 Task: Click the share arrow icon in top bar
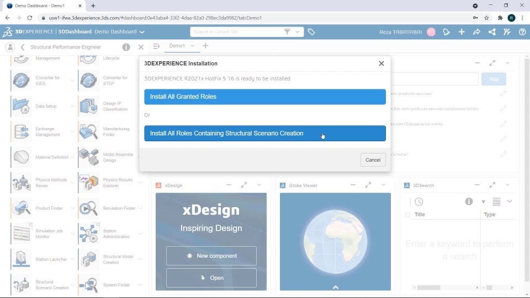click(476, 32)
